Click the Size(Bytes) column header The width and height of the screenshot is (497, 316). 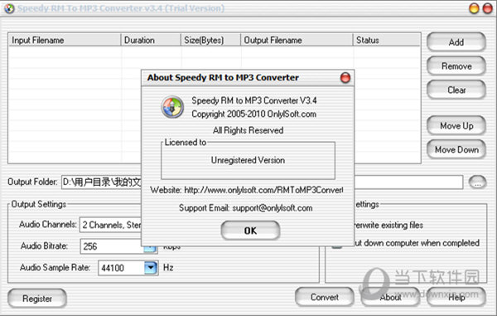coord(210,40)
